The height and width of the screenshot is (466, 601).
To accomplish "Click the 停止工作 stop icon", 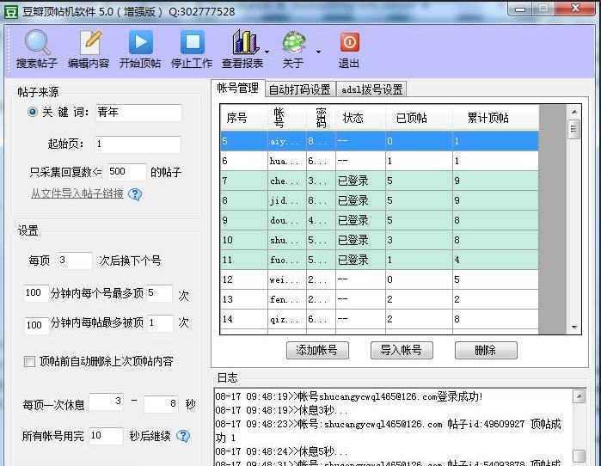I will click(x=191, y=43).
